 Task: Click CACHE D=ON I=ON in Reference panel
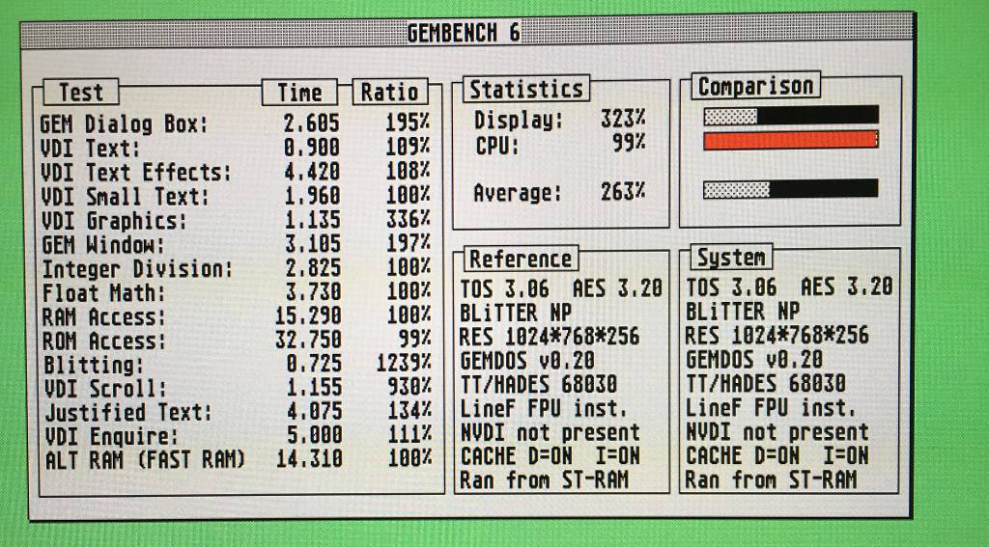[550, 455]
